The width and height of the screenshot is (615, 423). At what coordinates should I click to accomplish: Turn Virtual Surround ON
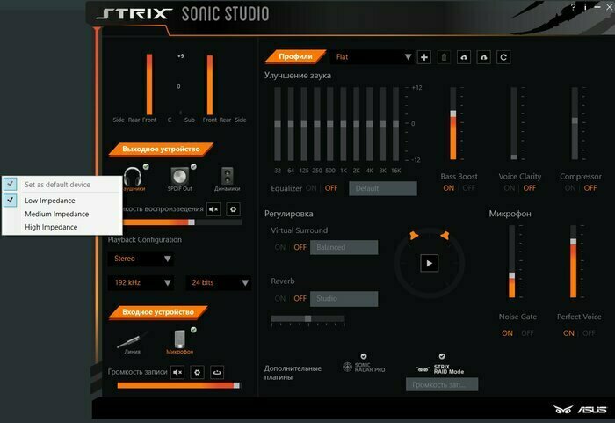point(280,247)
